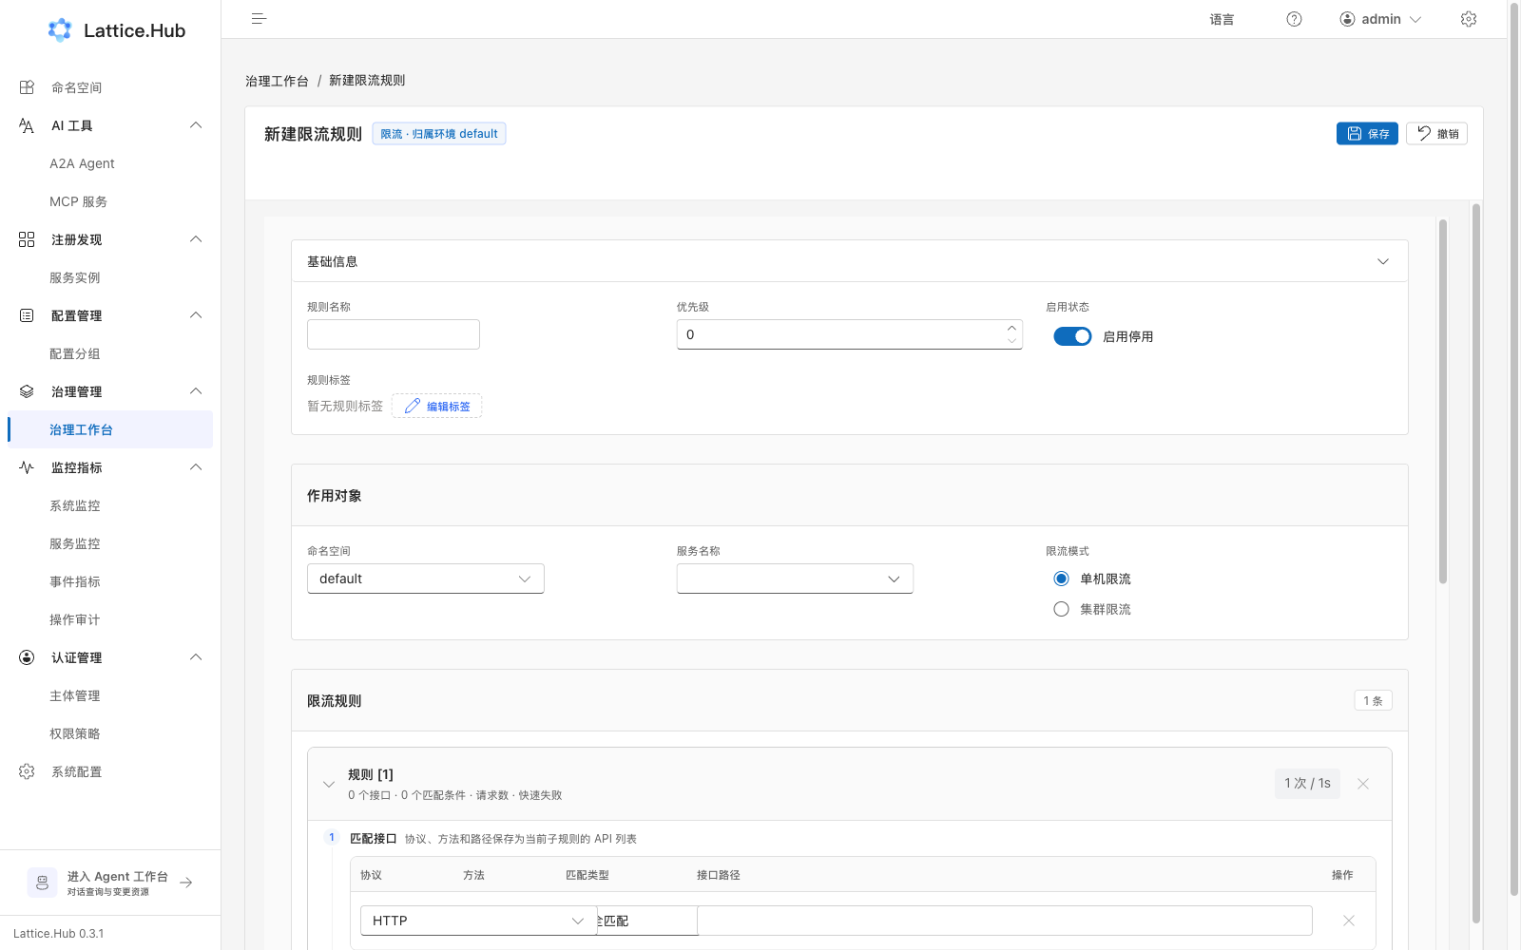The image size is (1521, 950).
Task: Click 保存 save button
Action: tap(1367, 134)
